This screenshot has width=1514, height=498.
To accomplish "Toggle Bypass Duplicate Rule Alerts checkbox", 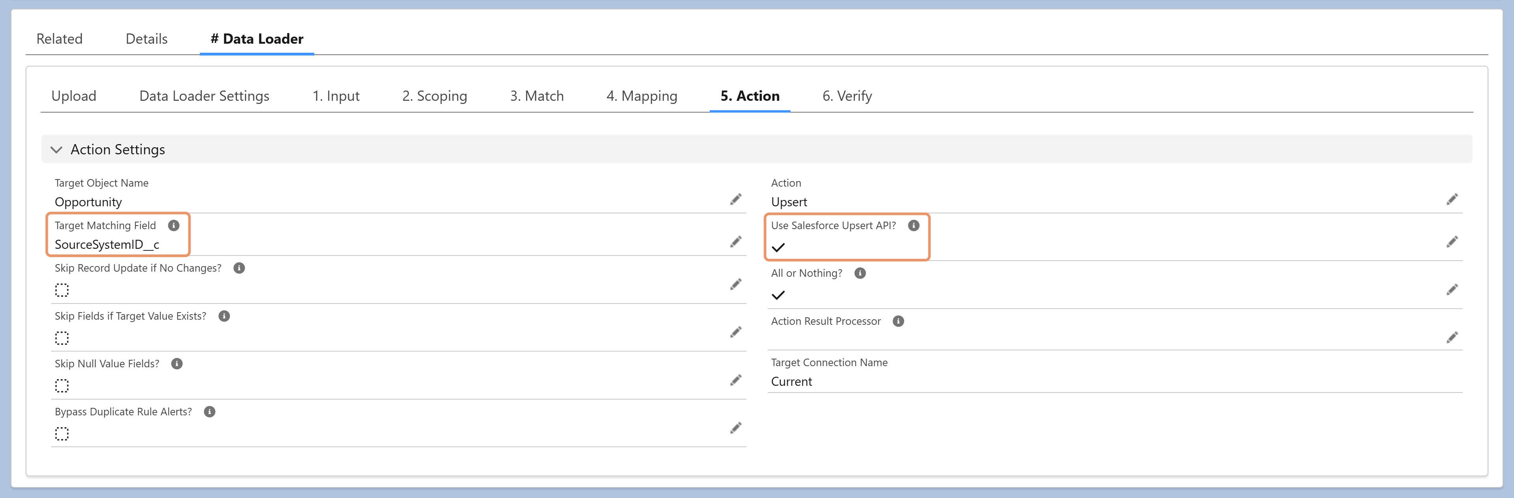I will point(62,434).
